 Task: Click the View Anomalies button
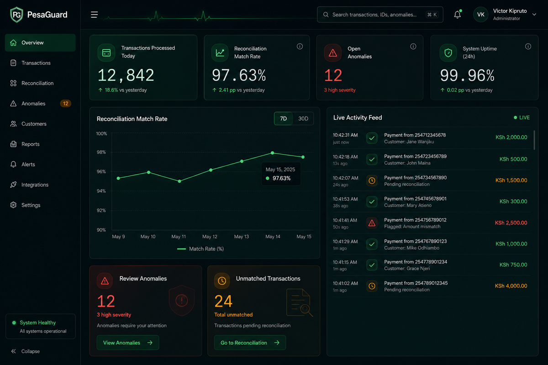(128, 343)
